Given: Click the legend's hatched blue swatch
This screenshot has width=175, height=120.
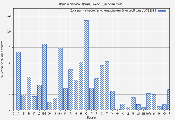Looking at the screenshot, I should point(162,11).
